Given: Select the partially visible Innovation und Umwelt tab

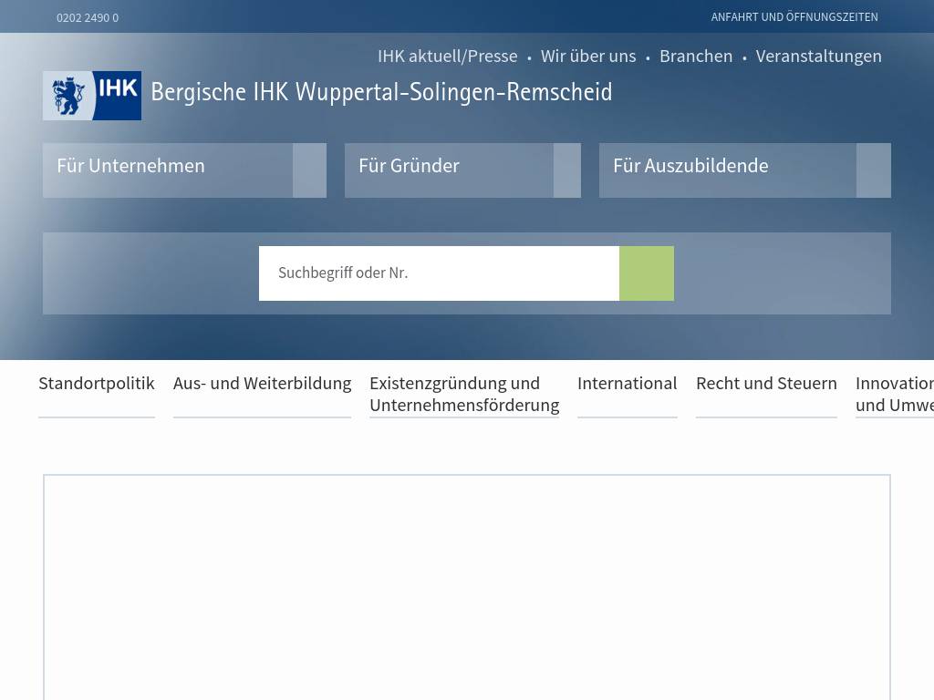Looking at the screenshot, I should tap(894, 394).
